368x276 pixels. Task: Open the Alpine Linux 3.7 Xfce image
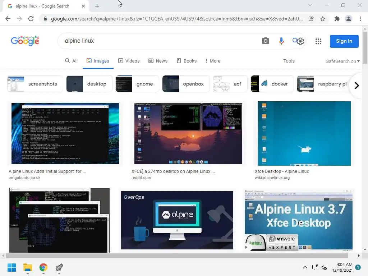[x=299, y=220]
